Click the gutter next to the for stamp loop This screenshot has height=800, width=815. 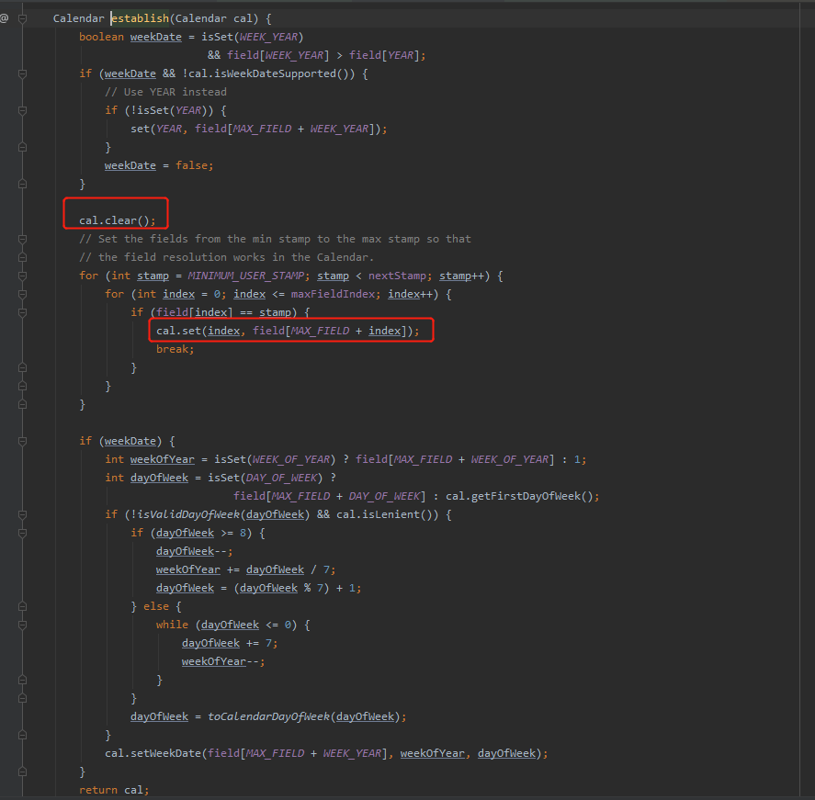point(7,276)
